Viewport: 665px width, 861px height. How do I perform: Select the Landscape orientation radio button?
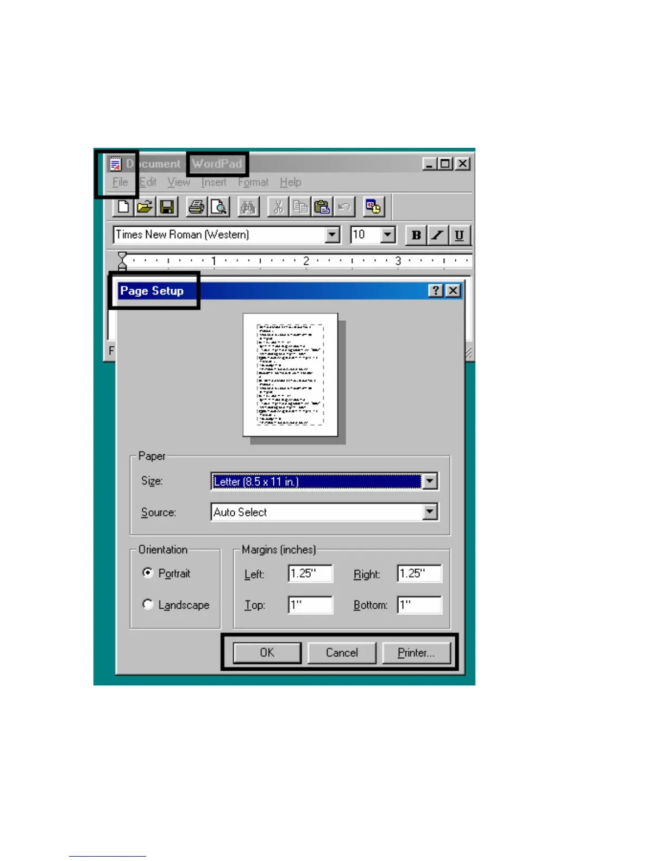coord(148,604)
